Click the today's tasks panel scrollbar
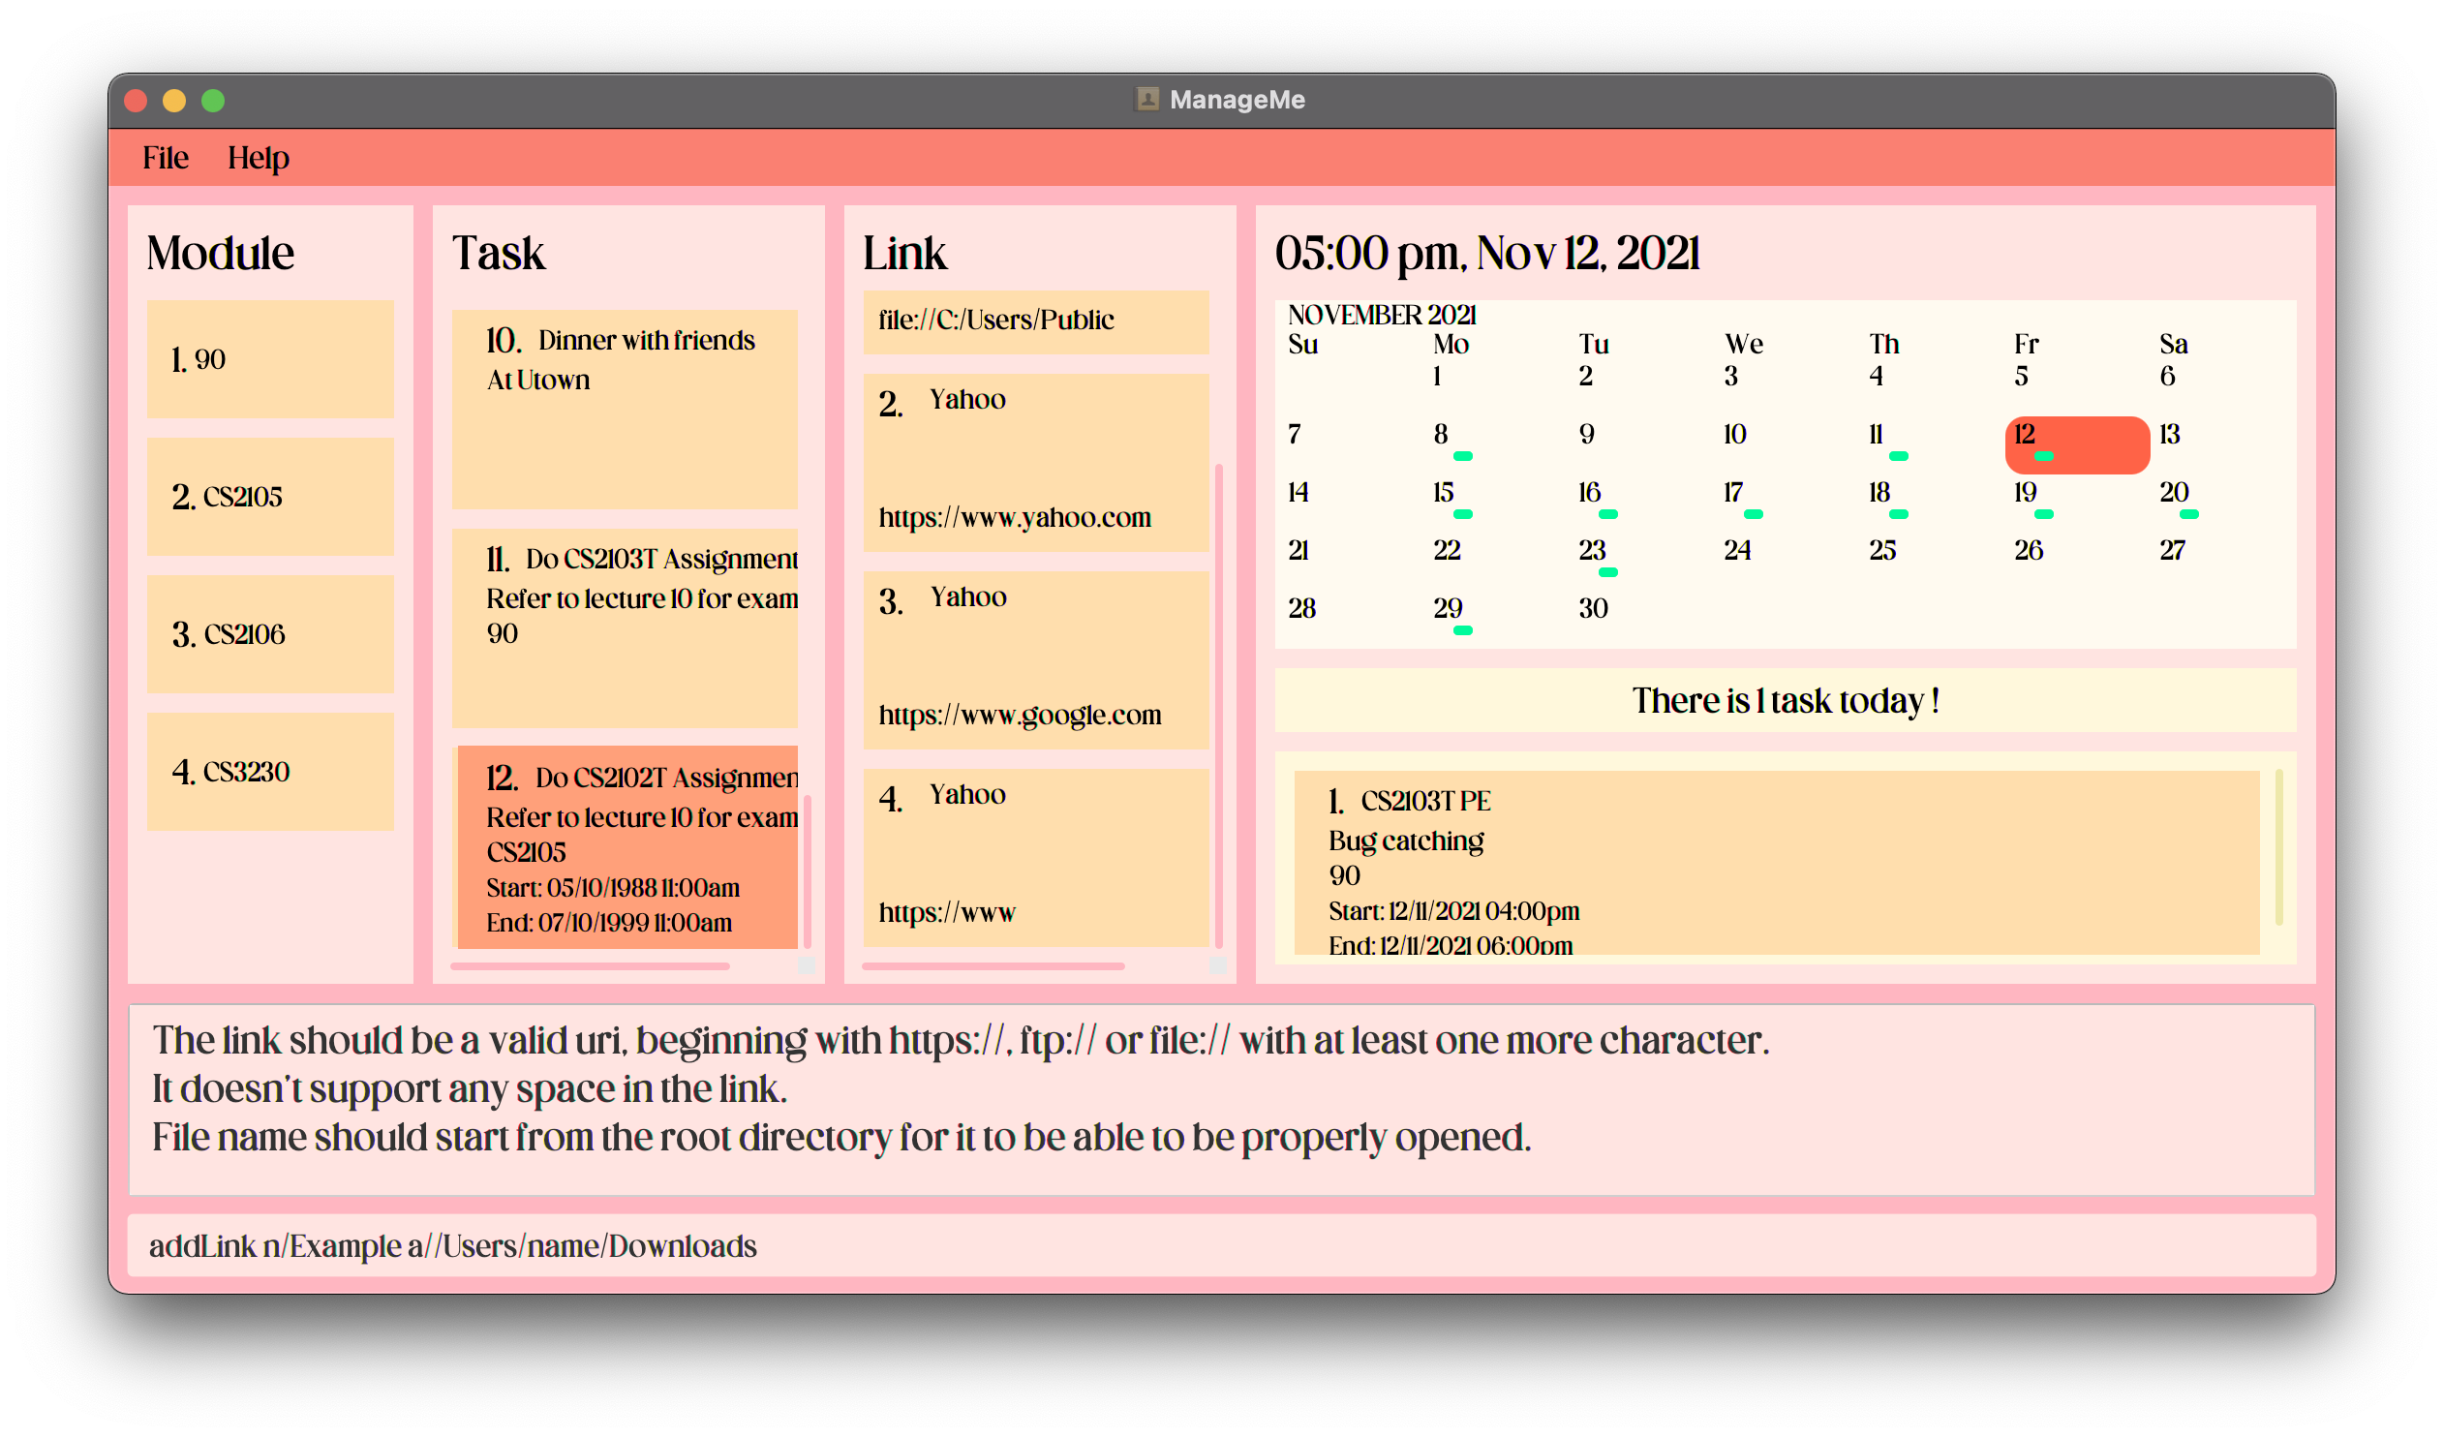Screen dimensions: 2444x1437 [2278, 846]
